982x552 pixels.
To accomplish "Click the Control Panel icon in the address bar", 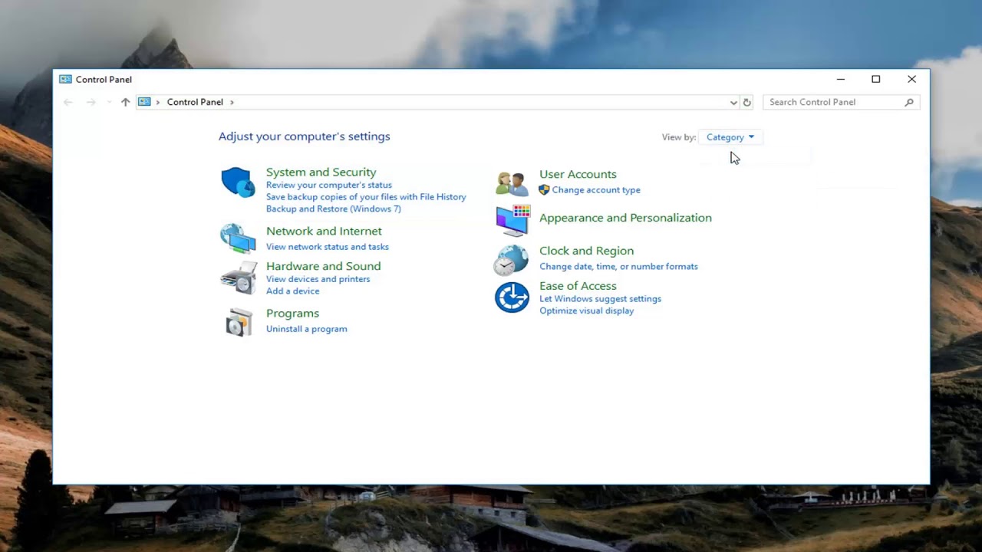I will tap(144, 102).
